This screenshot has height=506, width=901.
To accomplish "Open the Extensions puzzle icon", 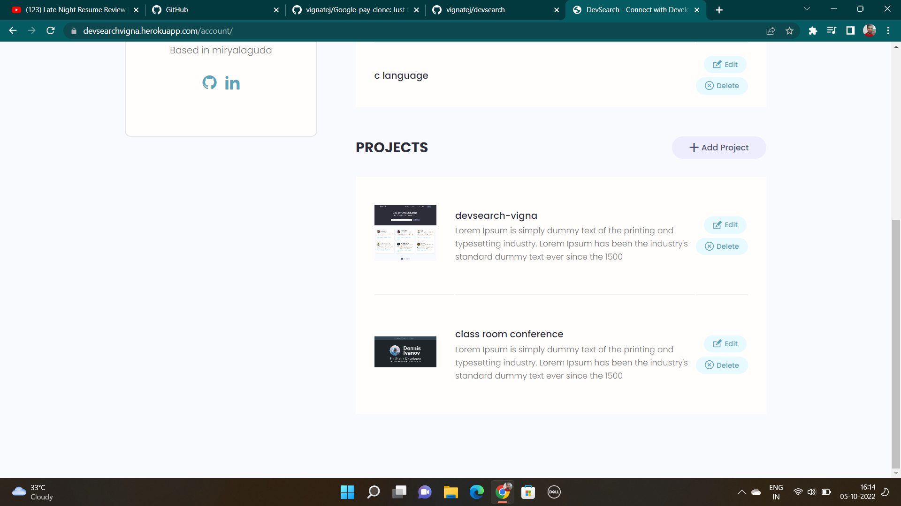I will click(x=813, y=30).
